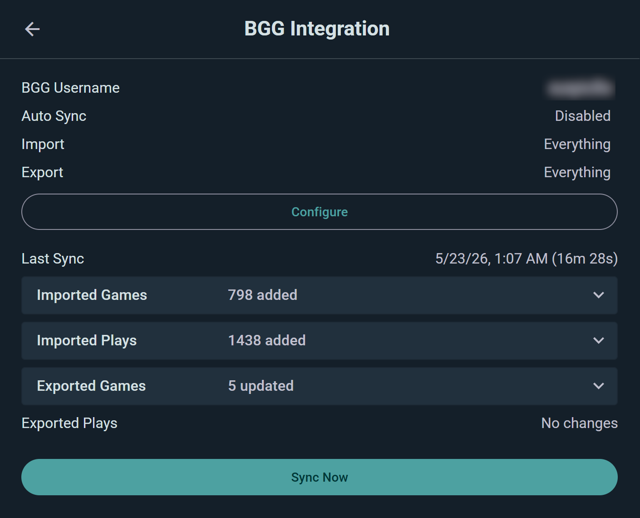This screenshot has width=640, height=518.
Task: Start a sync with Sync Now
Action: pyautogui.click(x=320, y=477)
